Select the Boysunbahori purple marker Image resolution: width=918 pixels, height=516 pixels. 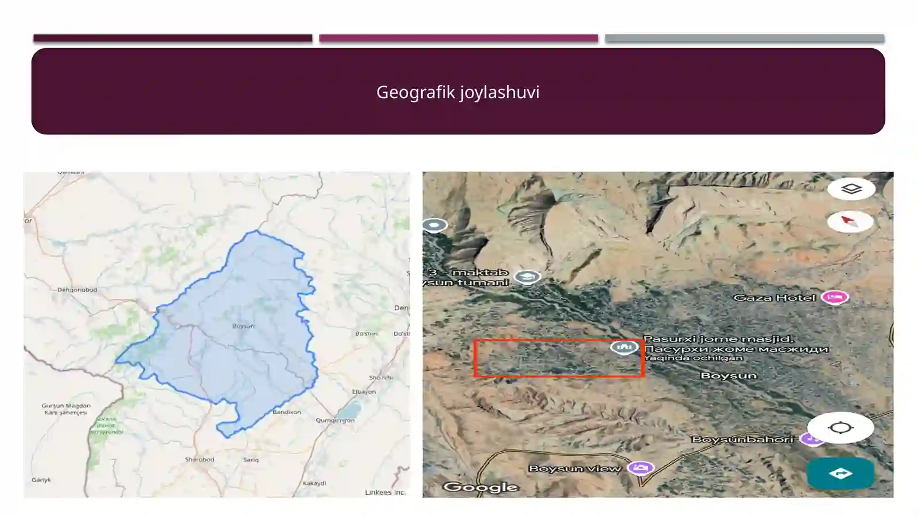pyautogui.click(x=812, y=440)
